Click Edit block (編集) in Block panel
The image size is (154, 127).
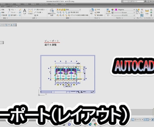pos(97,12)
